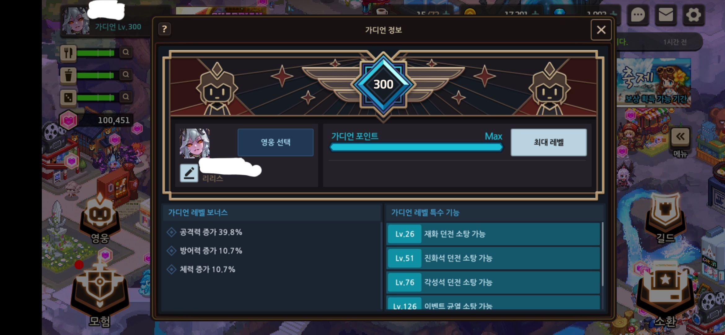This screenshot has width=725, height=335.
Task: Click the special functions list scrollbar
Action: click(x=602, y=254)
